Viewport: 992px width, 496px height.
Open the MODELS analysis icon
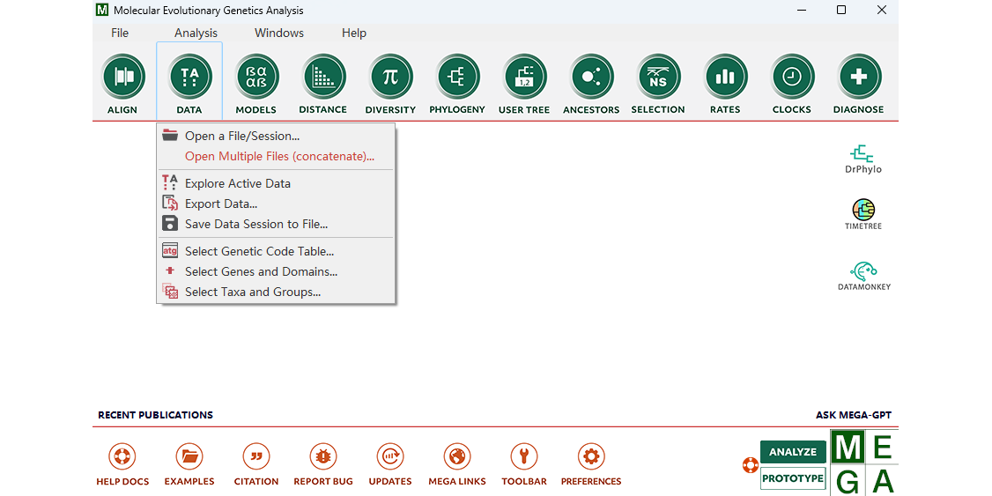pos(256,78)
